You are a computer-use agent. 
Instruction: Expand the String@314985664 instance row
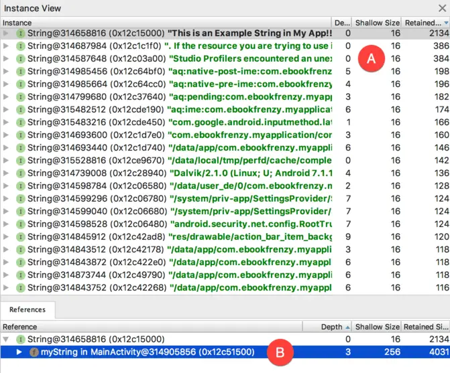[6, 84]
